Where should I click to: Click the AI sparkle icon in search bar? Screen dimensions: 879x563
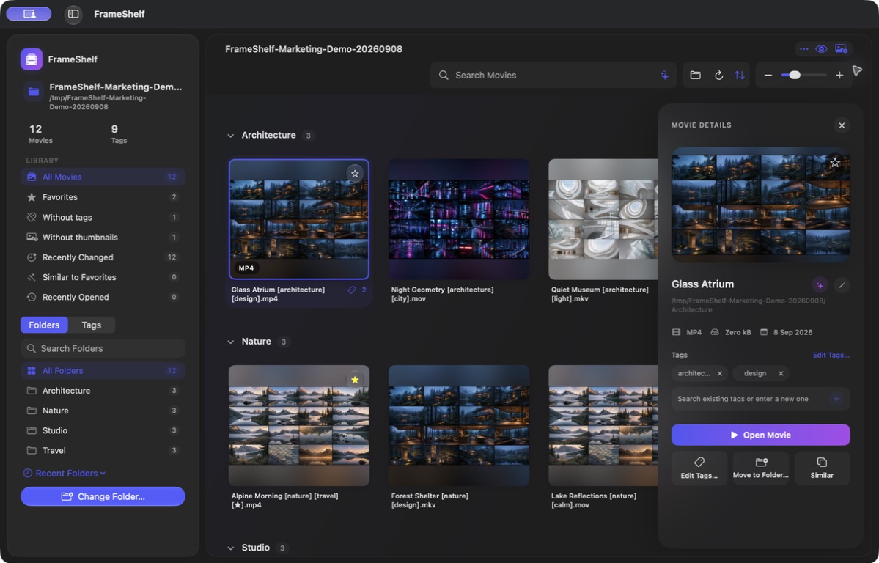(665, 76)
